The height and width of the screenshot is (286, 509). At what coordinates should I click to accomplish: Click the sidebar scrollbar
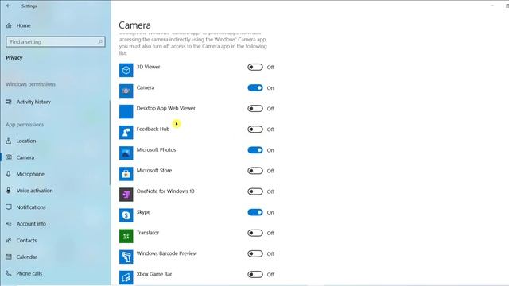click(x=110, y=143)
